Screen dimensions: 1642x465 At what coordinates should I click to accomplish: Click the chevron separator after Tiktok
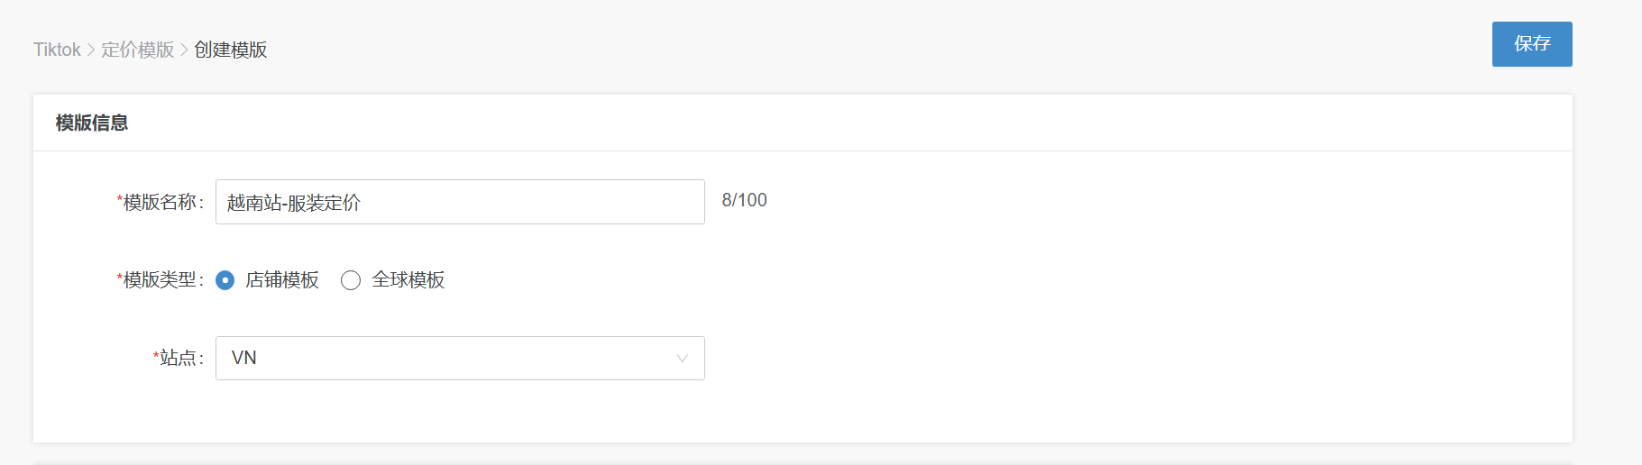(91, 50)
